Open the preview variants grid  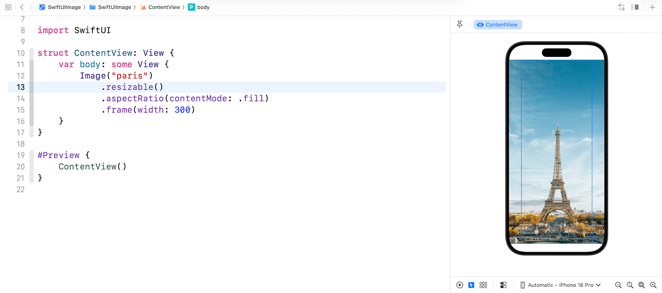(x=483, y=285)
